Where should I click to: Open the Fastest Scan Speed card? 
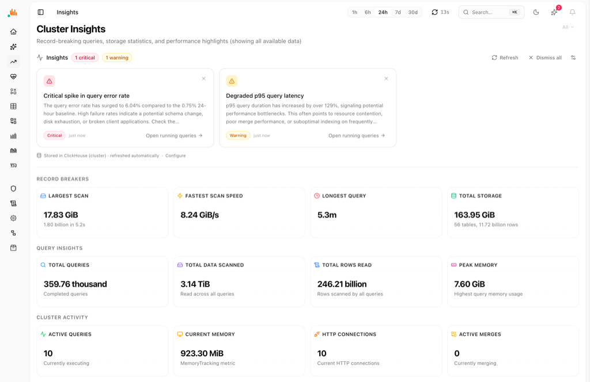(239, 213)
